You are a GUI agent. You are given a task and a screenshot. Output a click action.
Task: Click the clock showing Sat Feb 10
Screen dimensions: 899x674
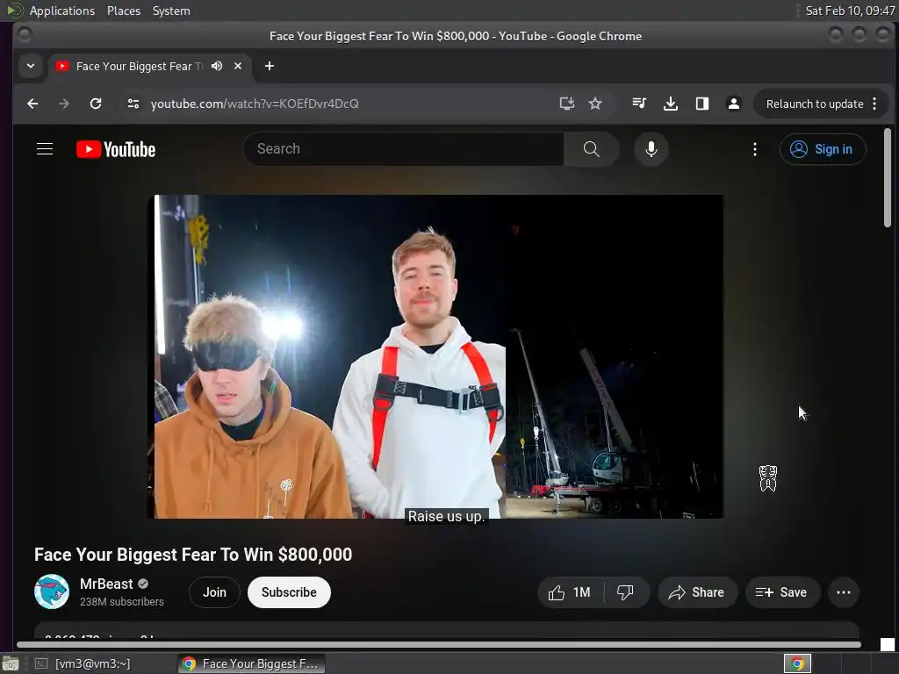(x=850, y=11)
